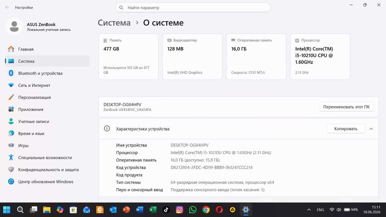Viewport: 386px width, 217px height.
Task: Open Word from the taskbar
Action: point(140,210)
